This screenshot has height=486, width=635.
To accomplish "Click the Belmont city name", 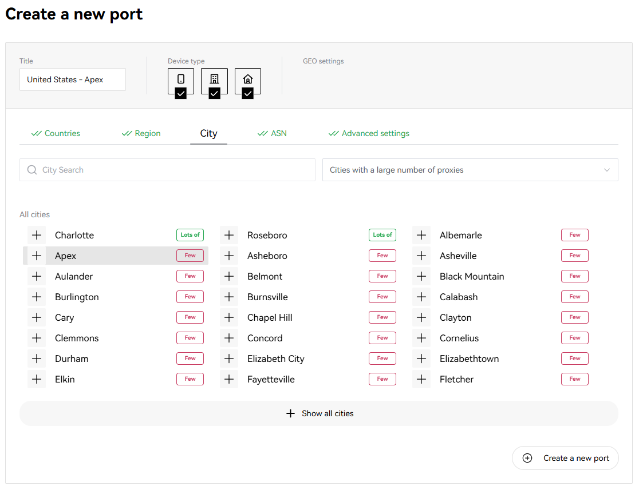I will tap(265, 277).
